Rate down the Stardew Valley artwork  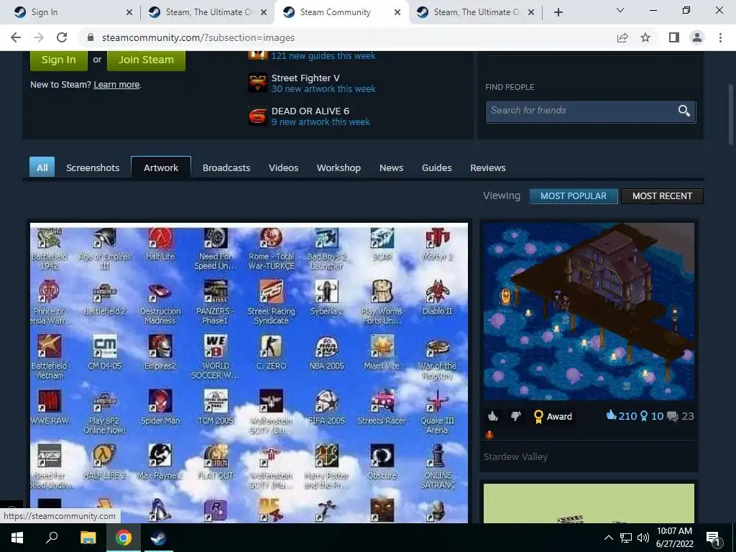click(x=515, y=416)
